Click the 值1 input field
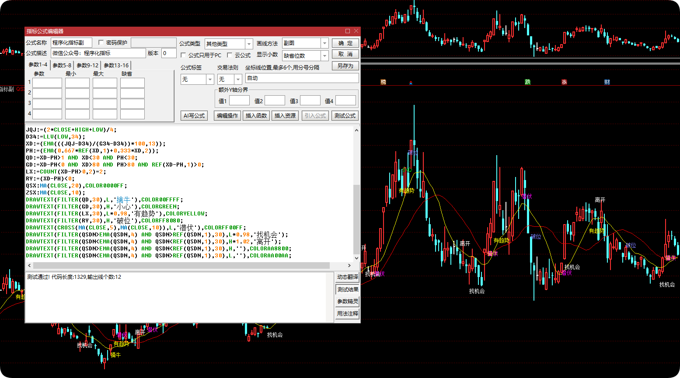Screen dimensions: 680x378 point(239,101)
